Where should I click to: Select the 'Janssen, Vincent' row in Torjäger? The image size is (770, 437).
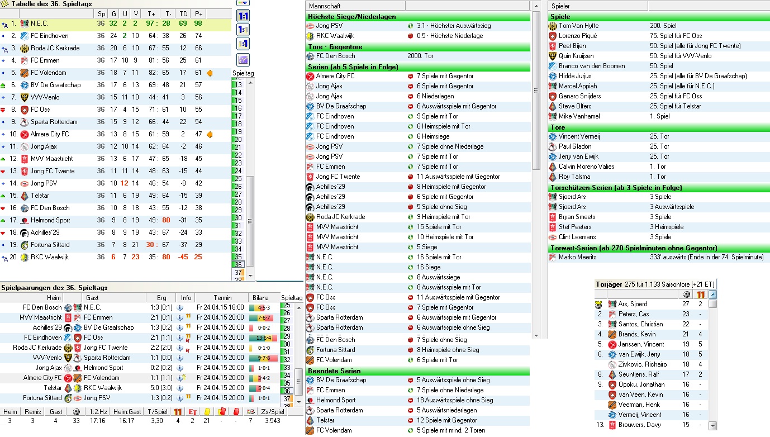click(652, 344)
